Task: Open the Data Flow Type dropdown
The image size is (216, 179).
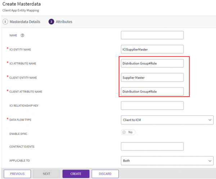Action: point(167,120)
